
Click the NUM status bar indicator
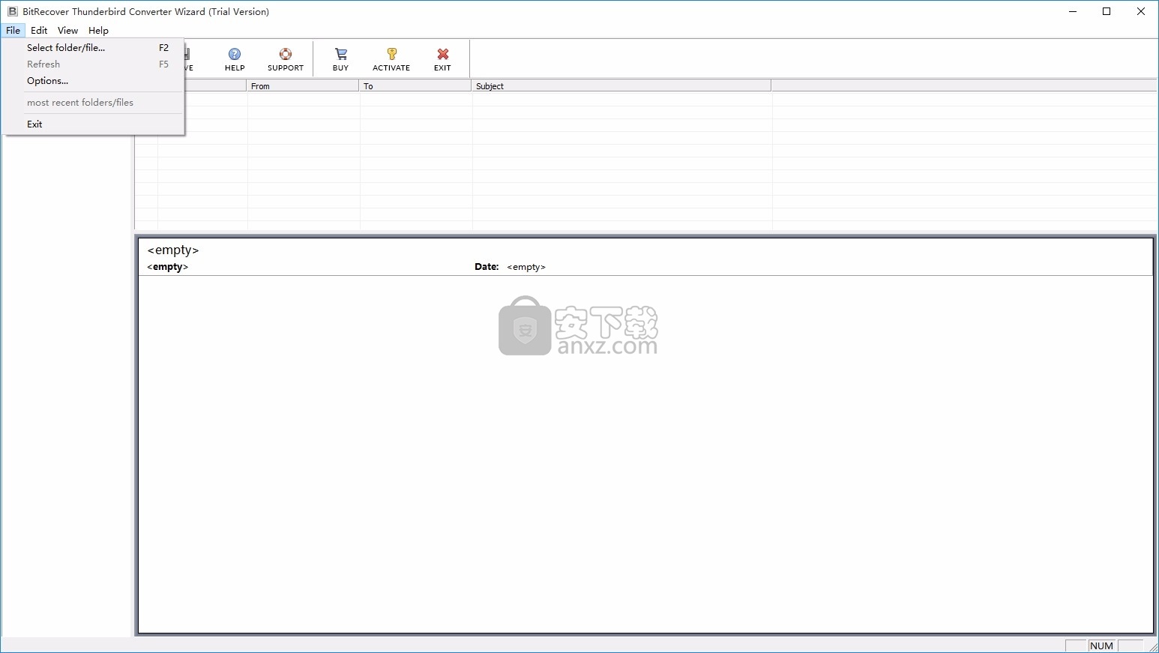pos(1101,646)
